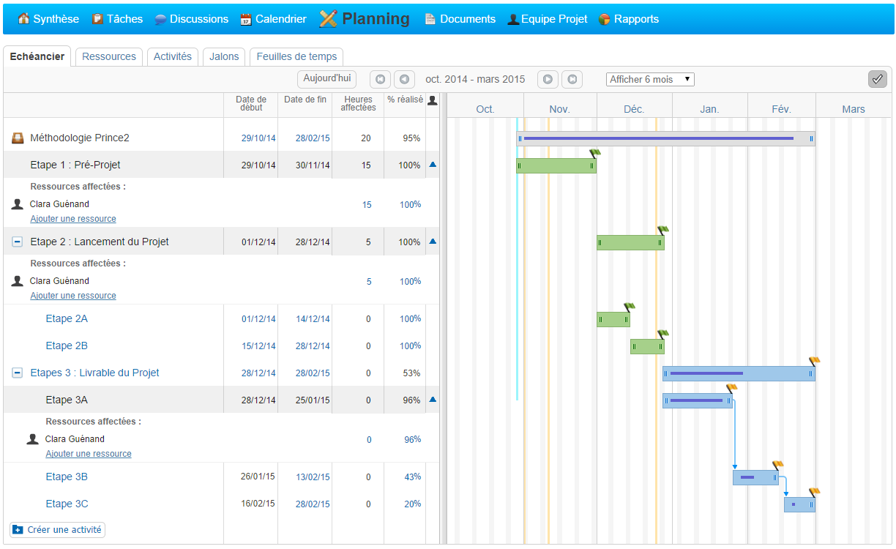Click the Méthodologie Prince2 project icon

pos(18,138)
